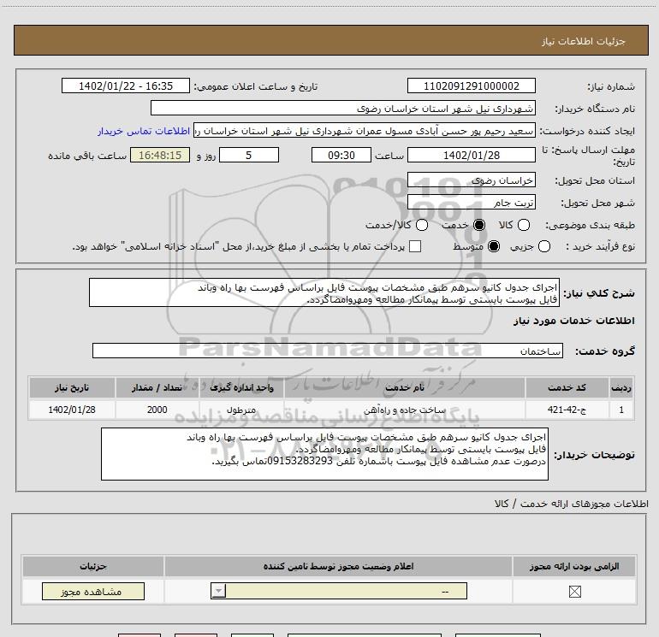The image size is (659, 637).
Task: Click the توضیحات خریدار text area
Action: tap(324, 454)
